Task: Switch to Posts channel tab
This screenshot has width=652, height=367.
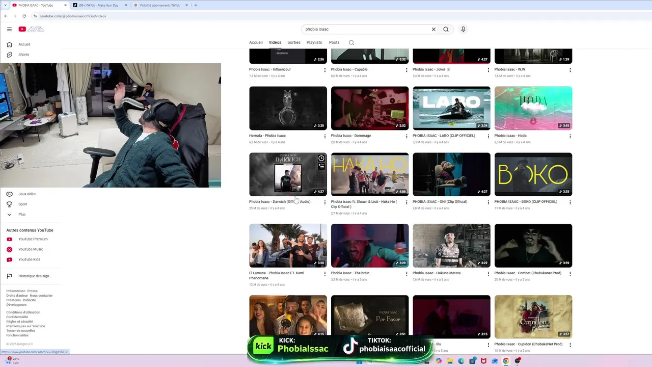Action: pos(334,42)
